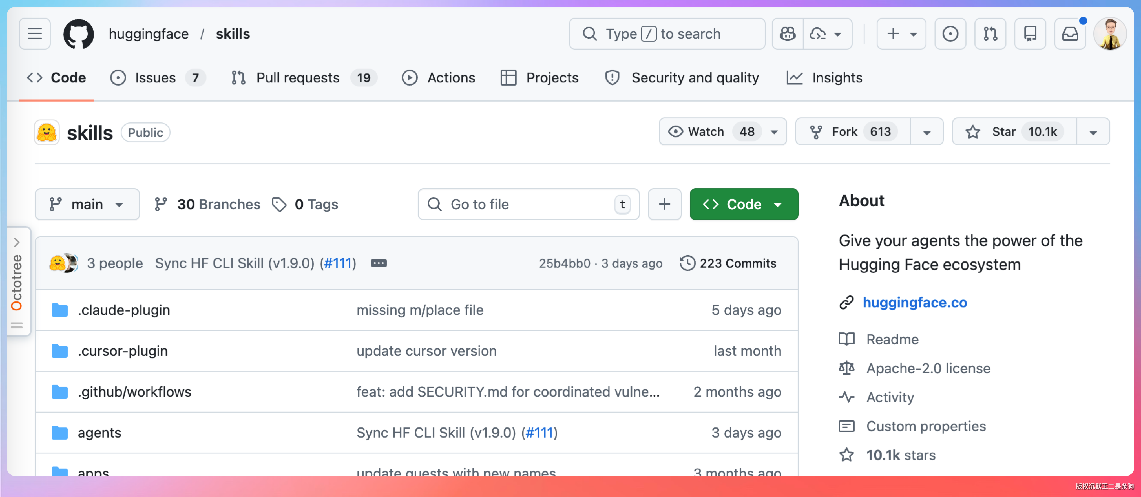Click the GitHub logo icon
The image size is (1141, 497).
(78, 33)
